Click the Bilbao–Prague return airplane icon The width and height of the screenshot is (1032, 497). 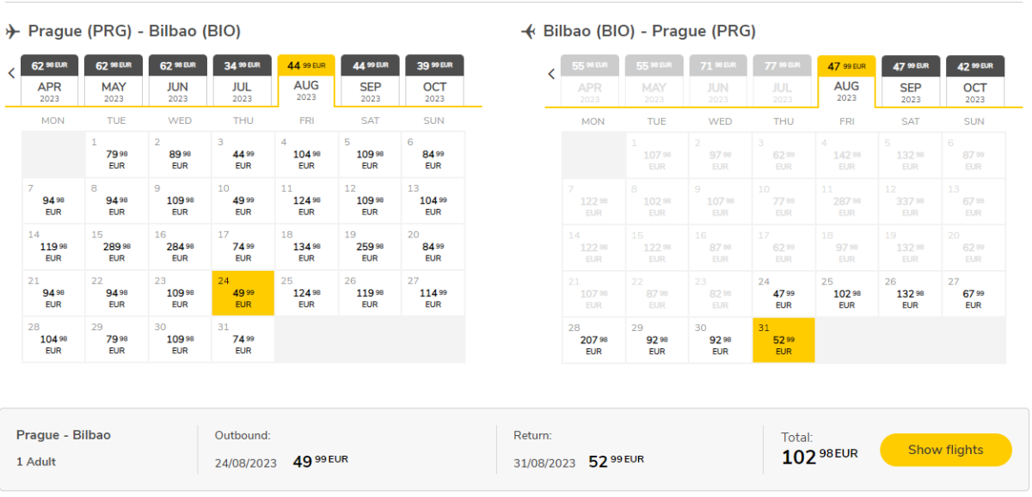[x=529, y=32]
